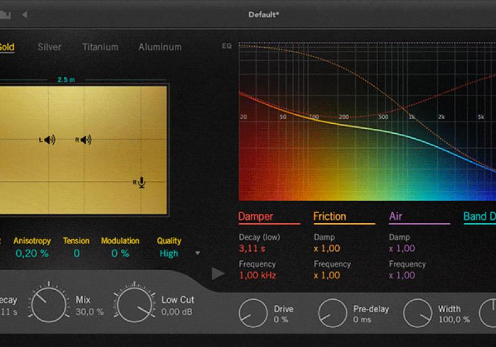496x347 pixels.
Task: Click the Mix knob
Action: tap(50, 304)
